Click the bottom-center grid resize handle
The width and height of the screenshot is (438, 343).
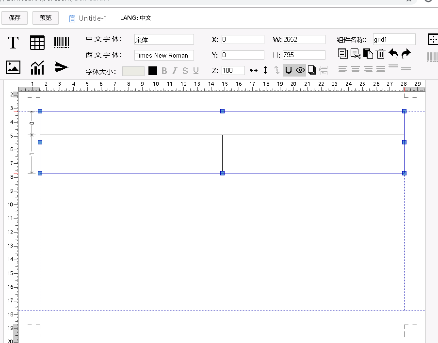(222, 173)
